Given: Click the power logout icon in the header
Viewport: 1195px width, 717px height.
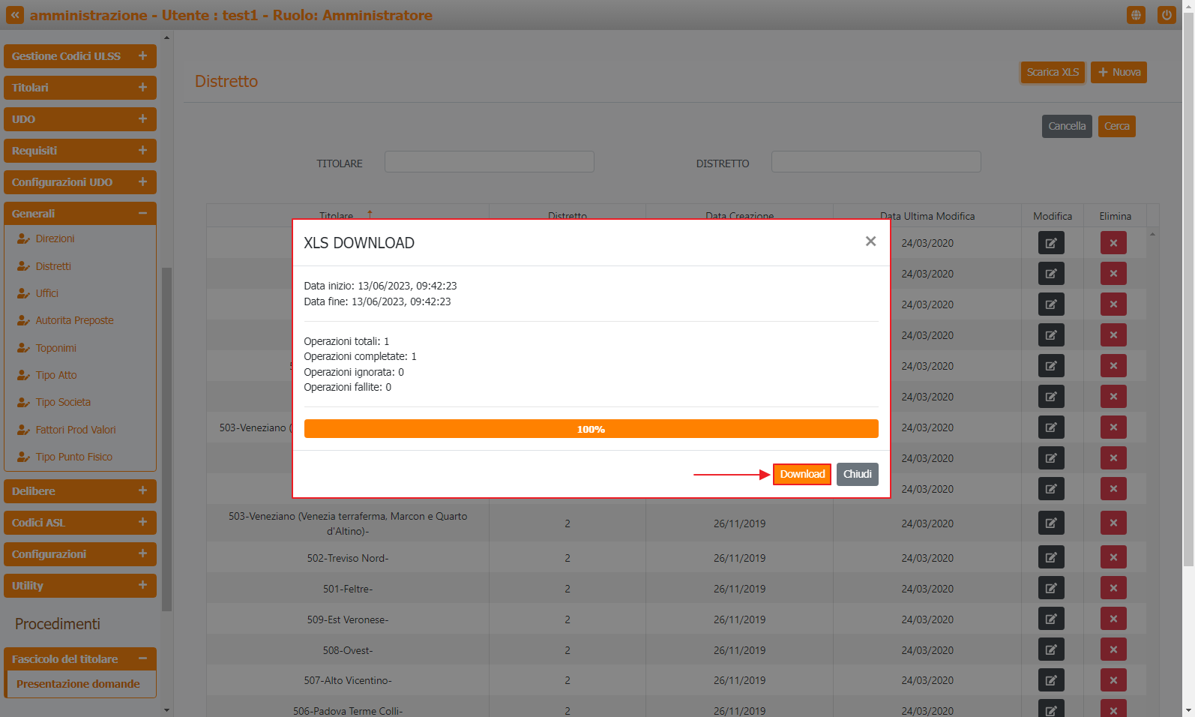Looking at the screenshot, I should click(x=1167, y=15).
